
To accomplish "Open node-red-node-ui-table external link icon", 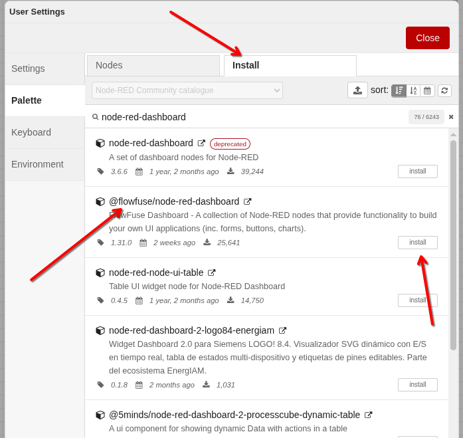I will tap(211, 273).
